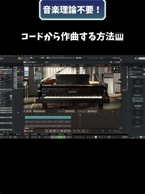Click the Edit Play Style button
The image size is (145, 194).
tap(92, 111)
